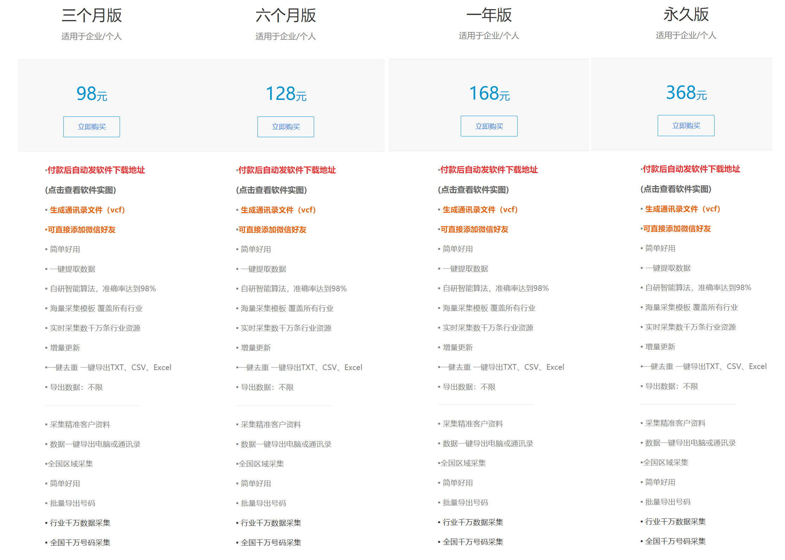Click 可直接添加微信好友 in the 一年版 column
Viewport: 785px width, 560px height.
pyautogui.click(x=474, y=229)
